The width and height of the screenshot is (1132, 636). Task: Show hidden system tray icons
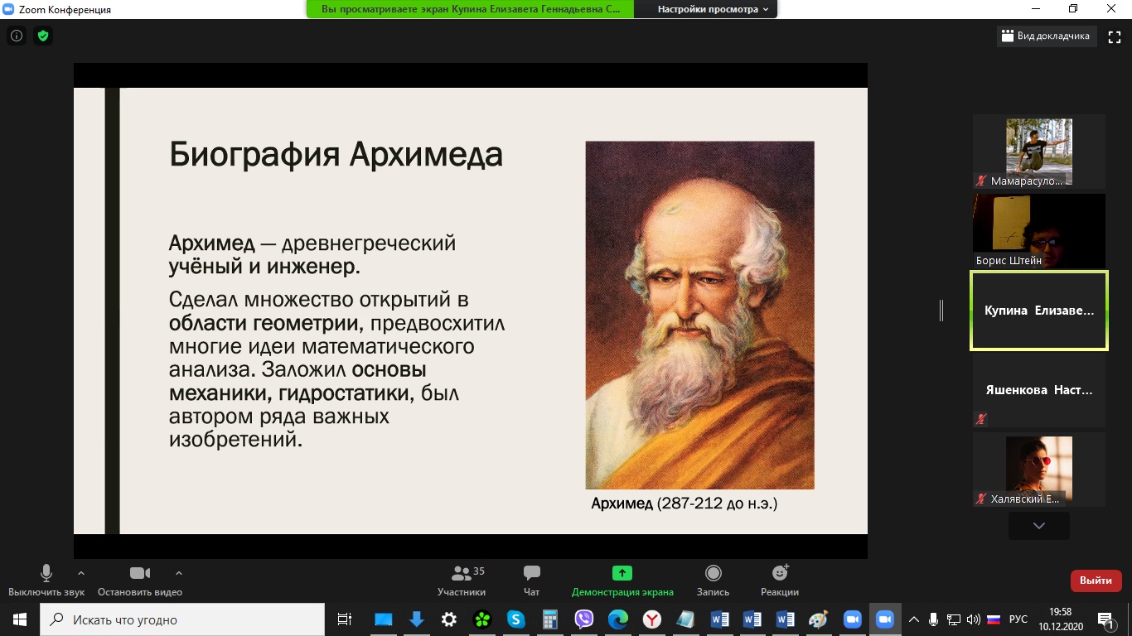914,619
